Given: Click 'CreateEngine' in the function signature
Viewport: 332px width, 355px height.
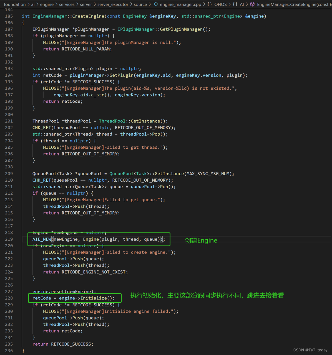Looking at the screenshot, I should [88, 16].
